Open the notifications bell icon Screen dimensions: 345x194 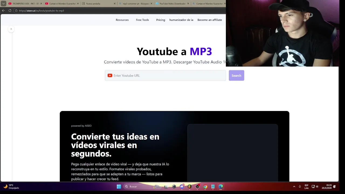334,186
